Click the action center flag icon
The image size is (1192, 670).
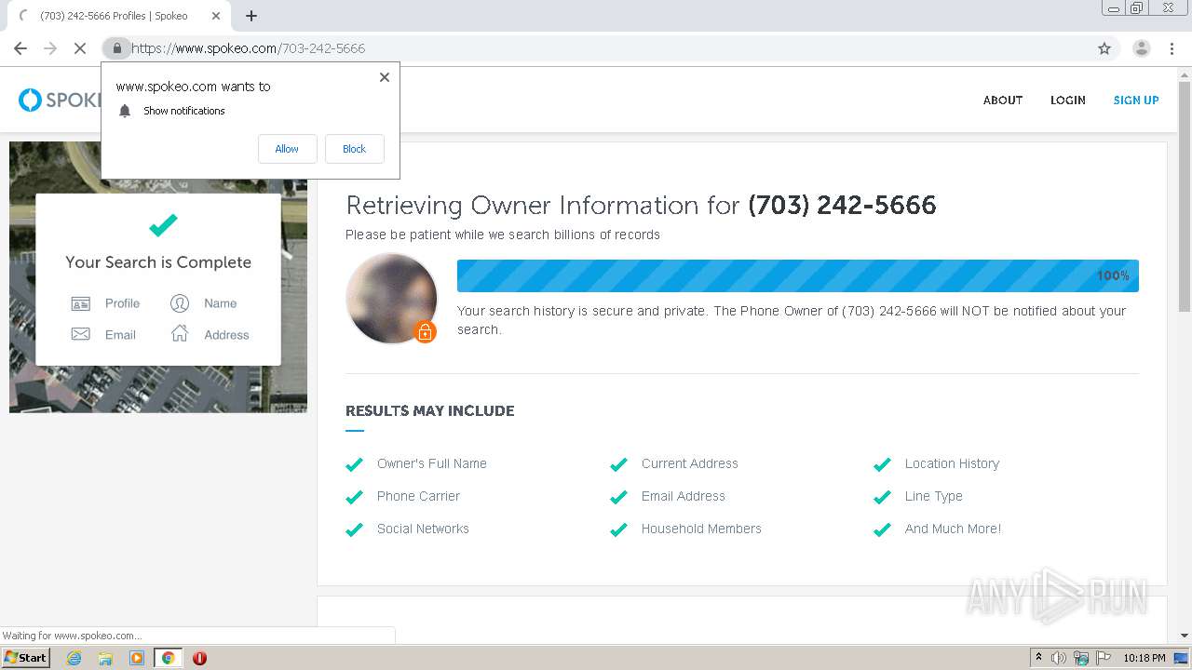(1104, 658)
